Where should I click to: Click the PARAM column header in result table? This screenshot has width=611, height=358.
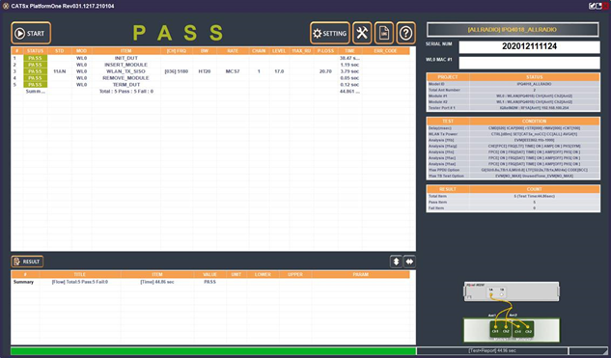pos(360,274)
